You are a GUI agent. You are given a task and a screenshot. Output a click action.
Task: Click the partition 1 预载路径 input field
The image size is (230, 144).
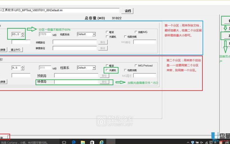pos(75,42)
